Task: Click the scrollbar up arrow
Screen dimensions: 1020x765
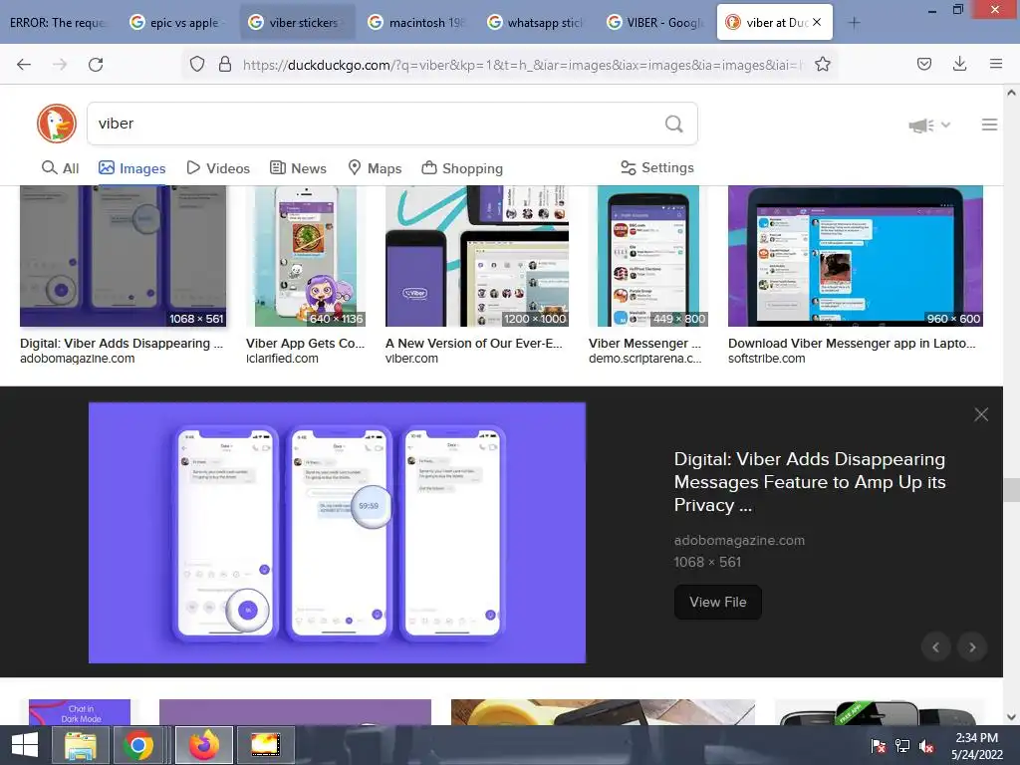Action: pyautogui.click(x=1011, y=93)
